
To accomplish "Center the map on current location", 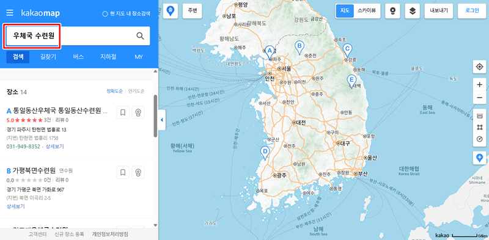I will [480, 67].
